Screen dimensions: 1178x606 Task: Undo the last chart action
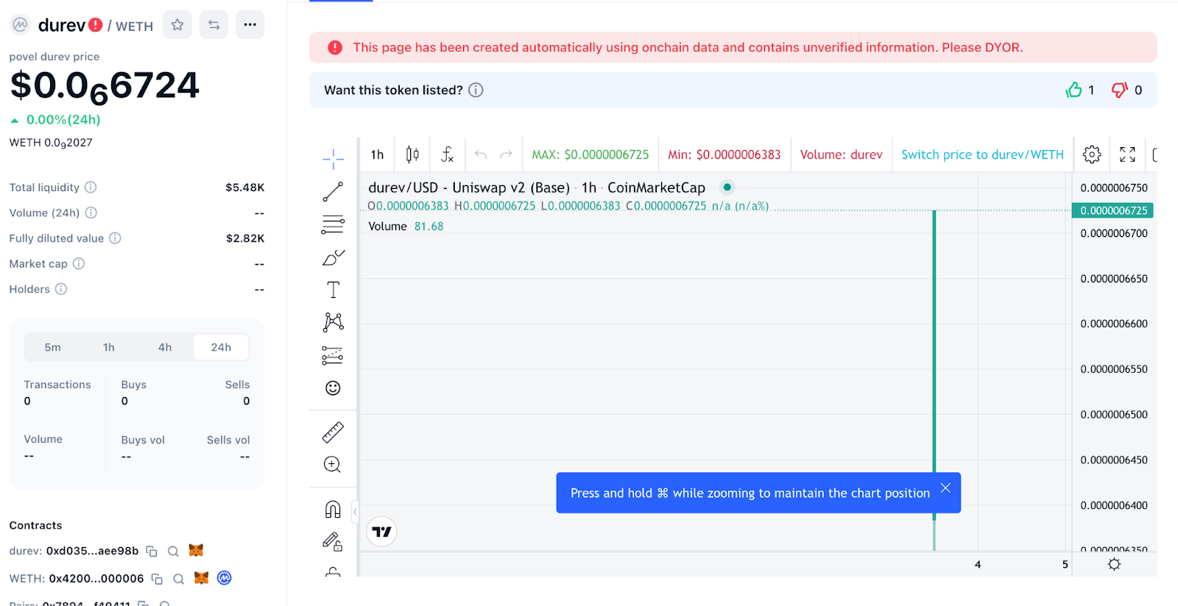coord(481,154)
